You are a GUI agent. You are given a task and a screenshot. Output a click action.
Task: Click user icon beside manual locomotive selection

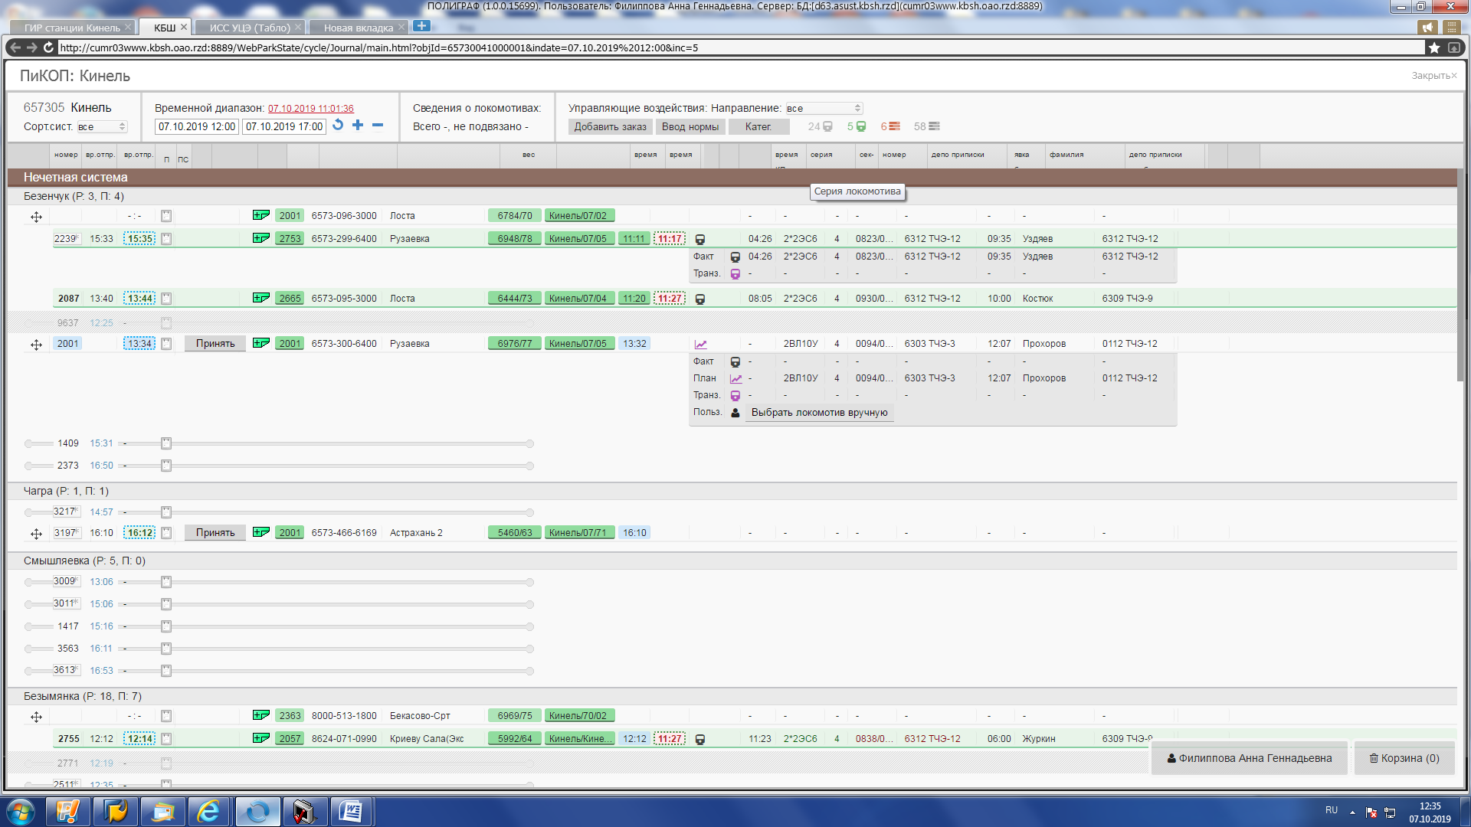[735, 413]
